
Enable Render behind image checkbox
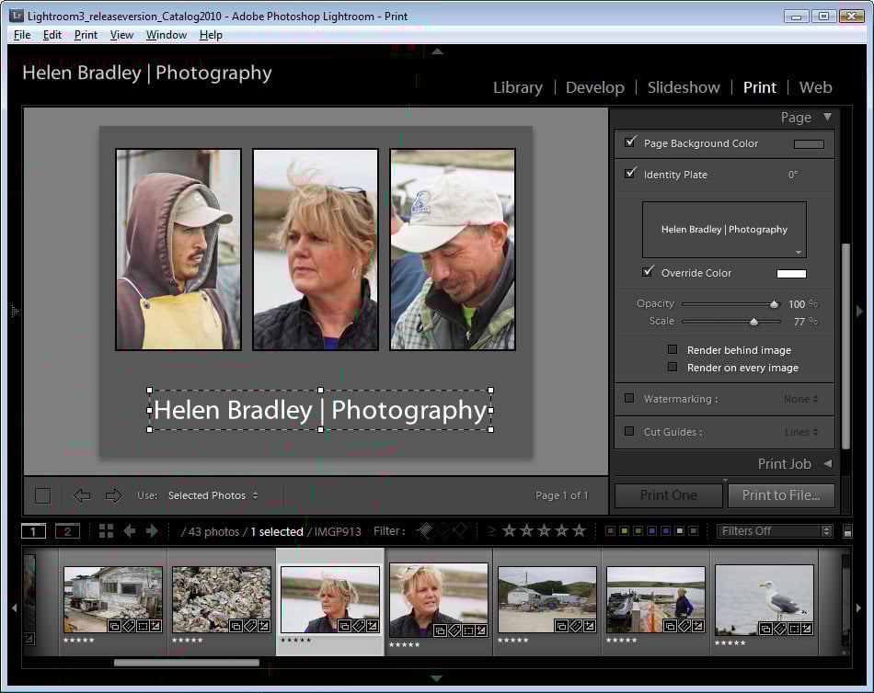click(x=673, y=350)
